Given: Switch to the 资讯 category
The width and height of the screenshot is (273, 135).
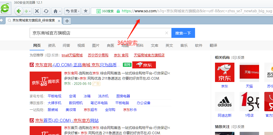Looking at the screenshot, I should point(52,46).
